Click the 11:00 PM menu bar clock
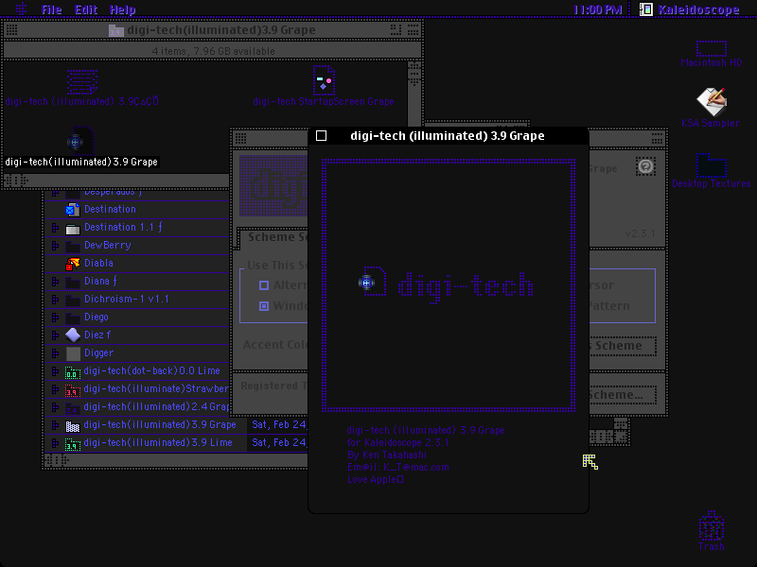 point(597,9)
